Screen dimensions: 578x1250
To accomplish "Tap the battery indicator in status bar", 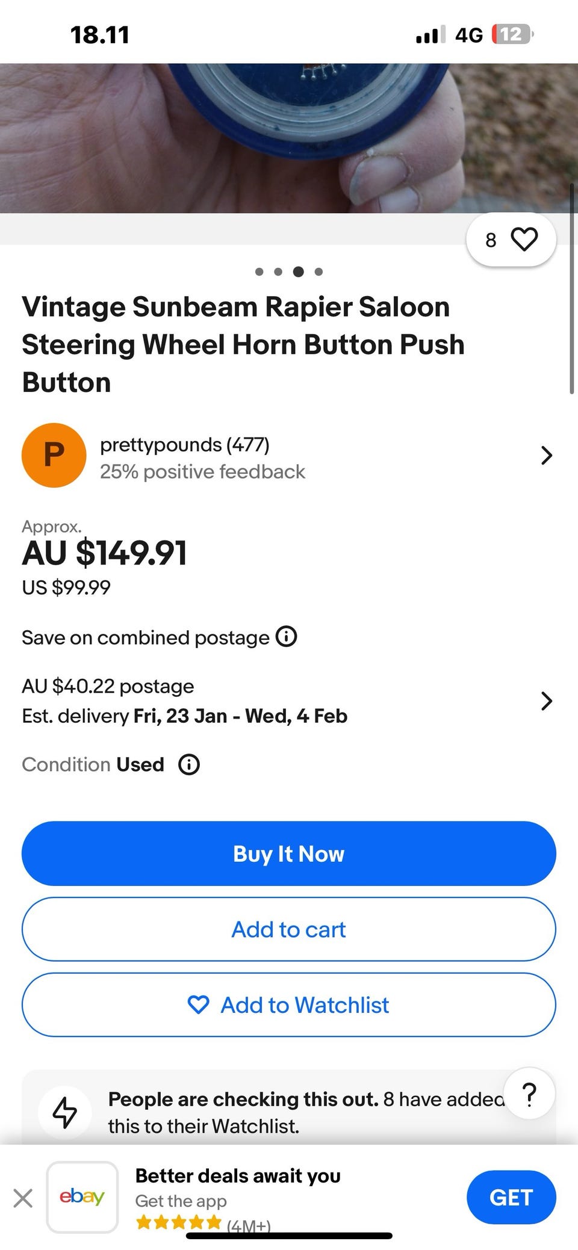I will pos(512,34).
